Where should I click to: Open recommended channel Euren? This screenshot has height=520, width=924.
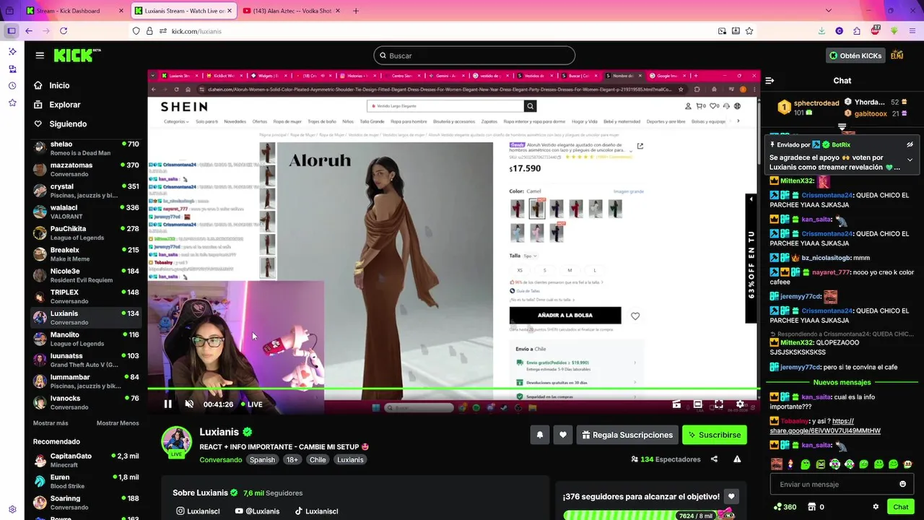86,482
